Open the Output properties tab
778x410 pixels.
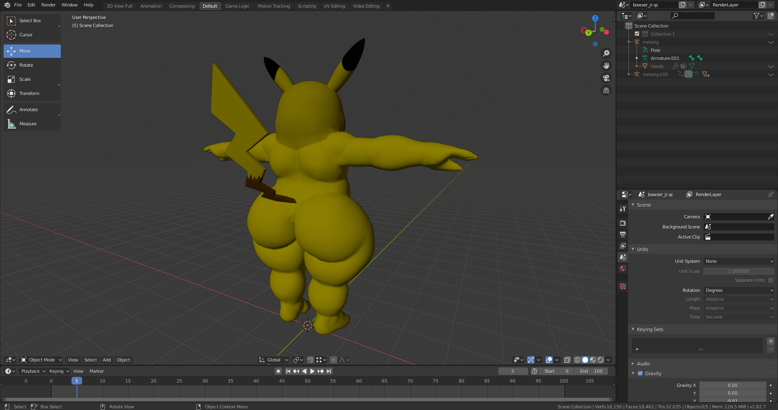point(623,234)
